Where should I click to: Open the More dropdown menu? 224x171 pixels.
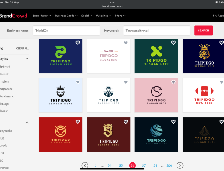point(120,16)
